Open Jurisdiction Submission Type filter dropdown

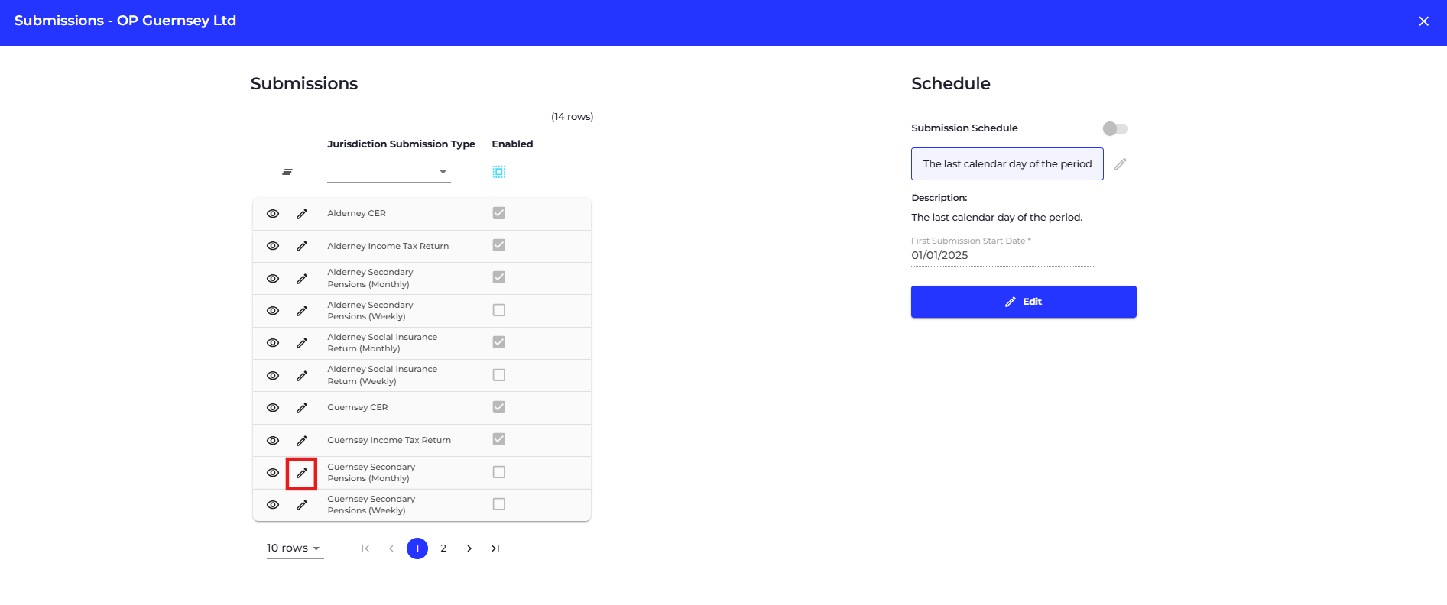[389, 172]
